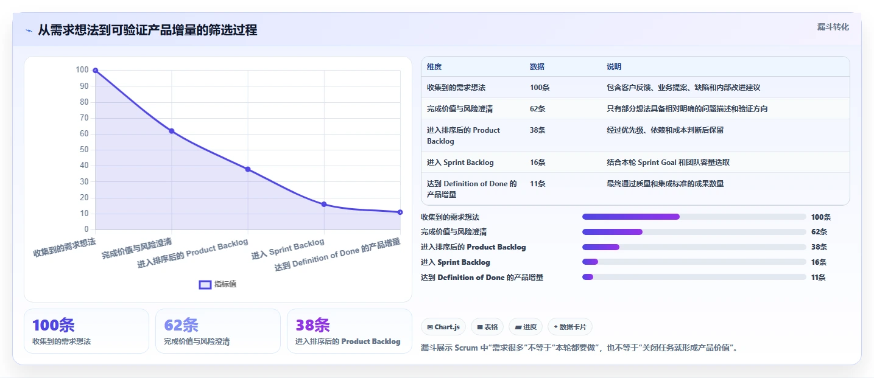This screenshot has width=874, height=378.
Task: Open the 38条 stat card
Action: click(x=350, y=331)
